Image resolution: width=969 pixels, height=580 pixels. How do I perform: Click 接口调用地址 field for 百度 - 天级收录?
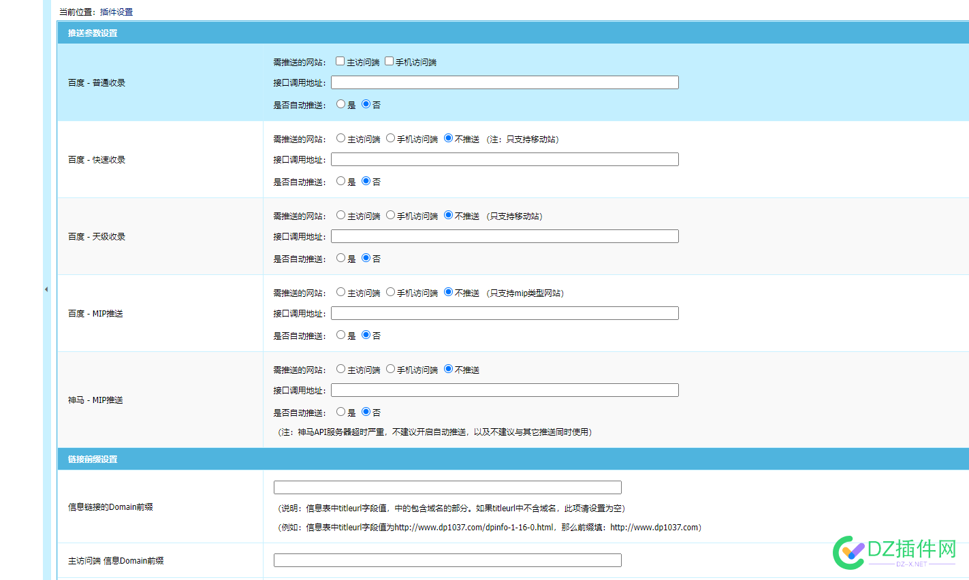[x=505, y=236]
